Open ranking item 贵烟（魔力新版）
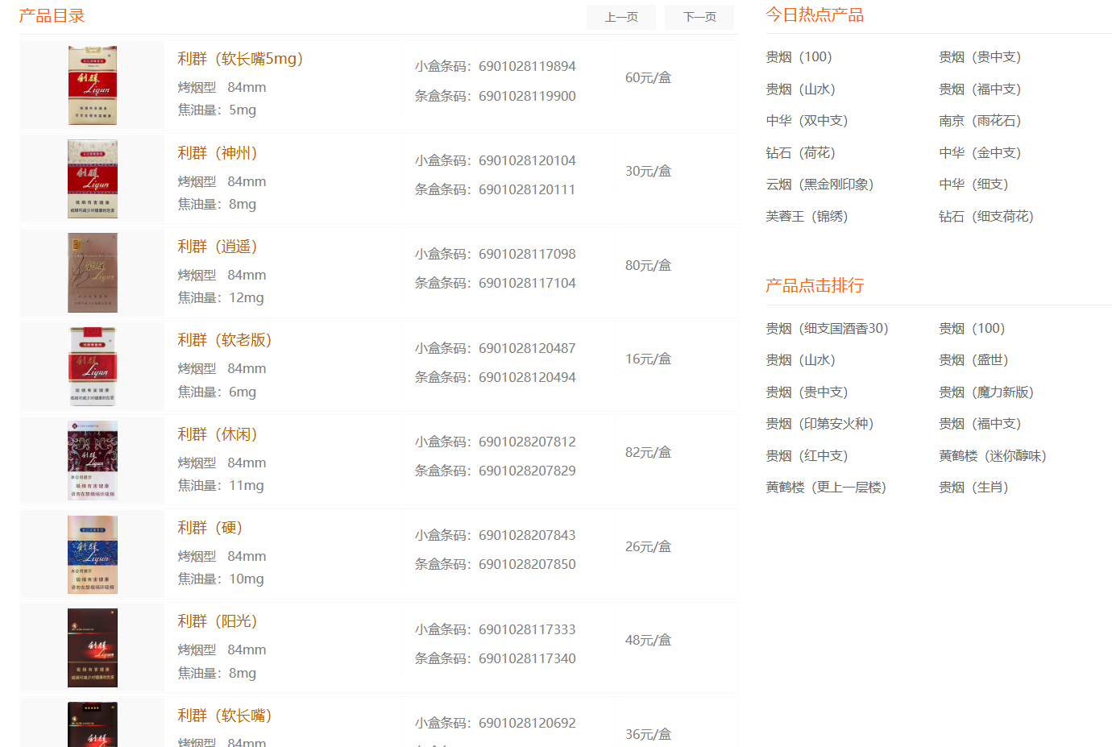 986,392
